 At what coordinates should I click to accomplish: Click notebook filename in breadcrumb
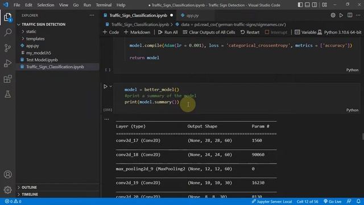pos(140,24)
